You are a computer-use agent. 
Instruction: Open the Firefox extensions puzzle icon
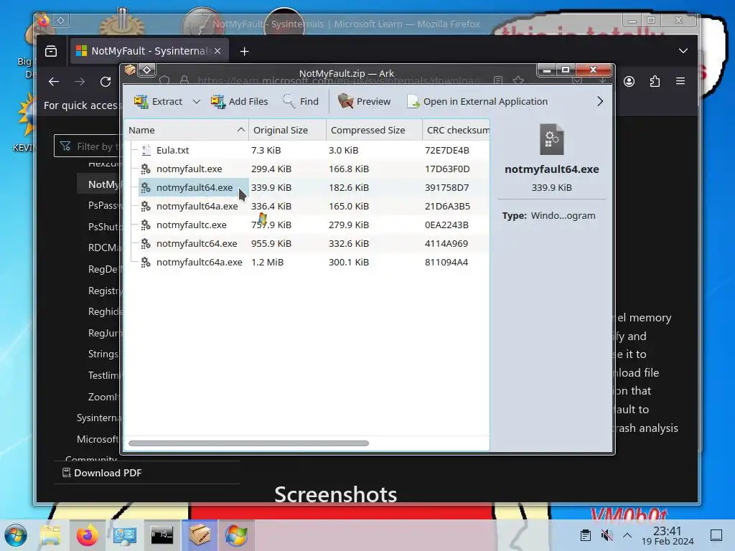655,82
